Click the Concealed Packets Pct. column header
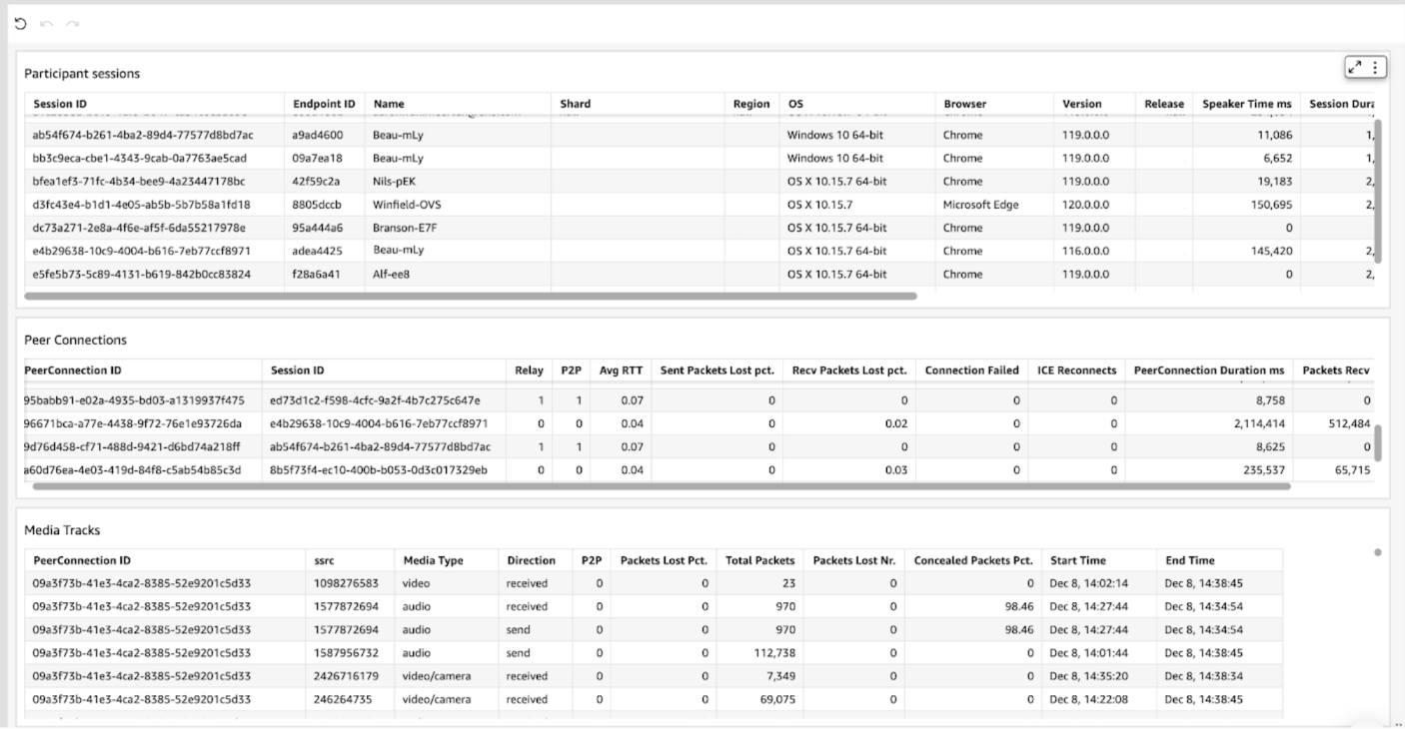This screenshot has width=1405, height=729. pos(972,560)
